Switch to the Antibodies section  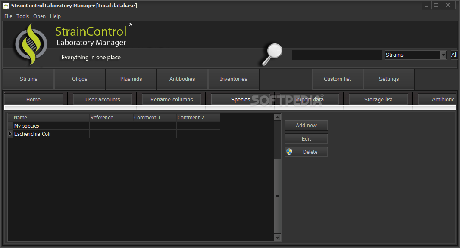(x=182, y=79)
